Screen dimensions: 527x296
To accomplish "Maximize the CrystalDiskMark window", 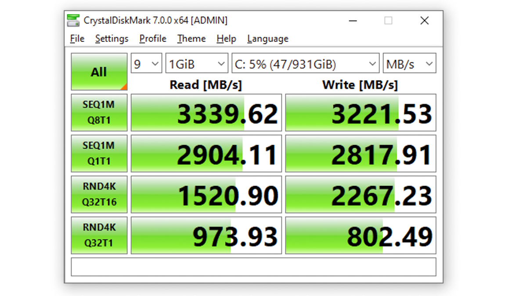I will click(388, 21).
